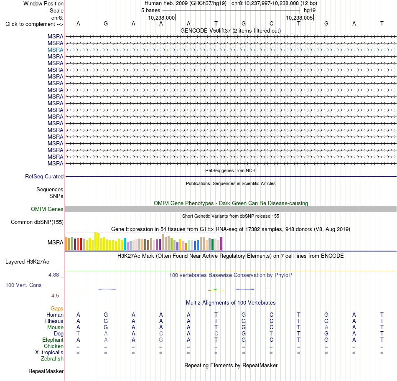Click the 10,238,005 coordinate marker
Viewport: 397px width, 381px height.
point(299,18)
